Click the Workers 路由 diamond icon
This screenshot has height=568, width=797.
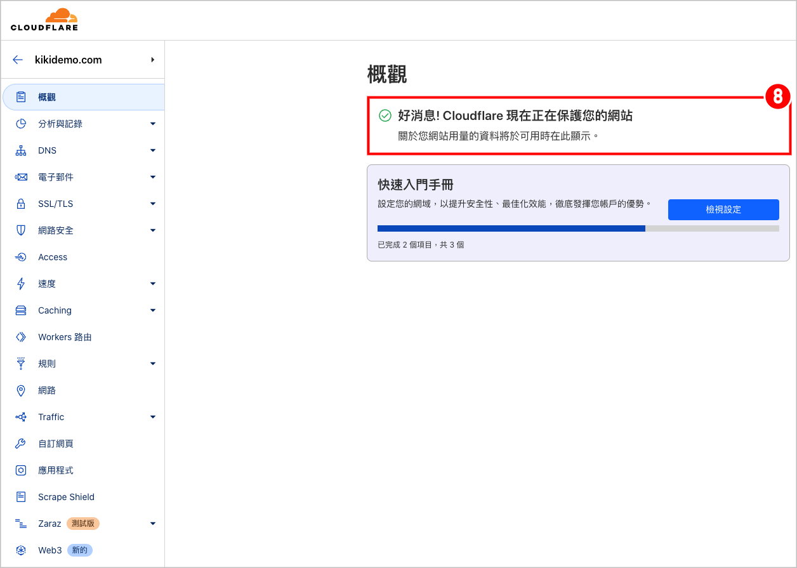21,337
